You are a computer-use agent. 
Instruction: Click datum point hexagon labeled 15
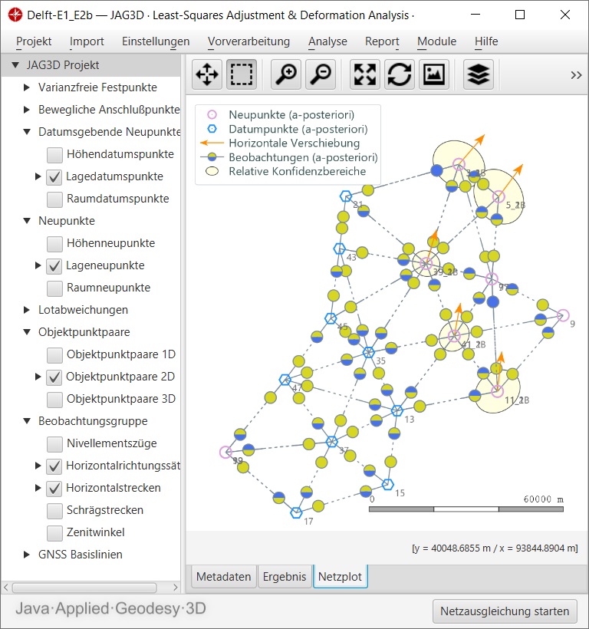click(388, 484)
